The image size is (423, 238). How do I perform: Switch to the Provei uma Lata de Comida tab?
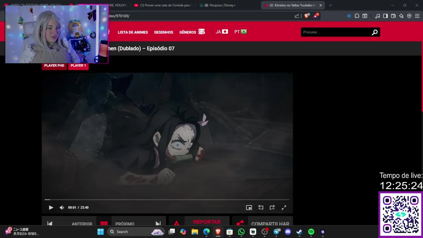(x=163, y=5)
